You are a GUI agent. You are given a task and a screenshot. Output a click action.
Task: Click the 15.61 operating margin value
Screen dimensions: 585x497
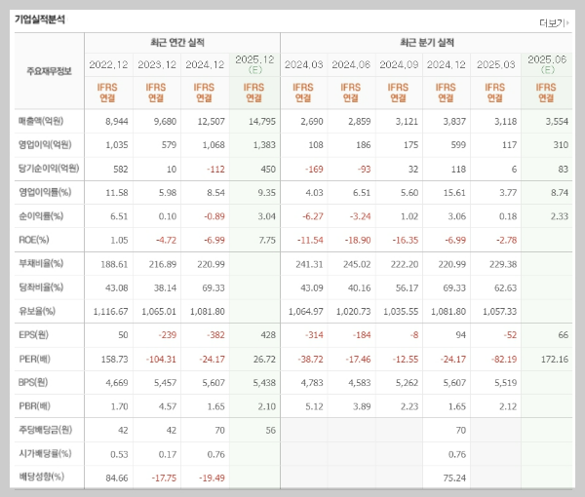[454, 193]
